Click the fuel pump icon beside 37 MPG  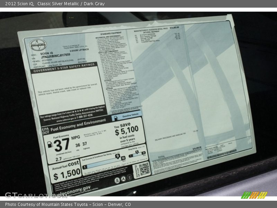coord(50,145)
